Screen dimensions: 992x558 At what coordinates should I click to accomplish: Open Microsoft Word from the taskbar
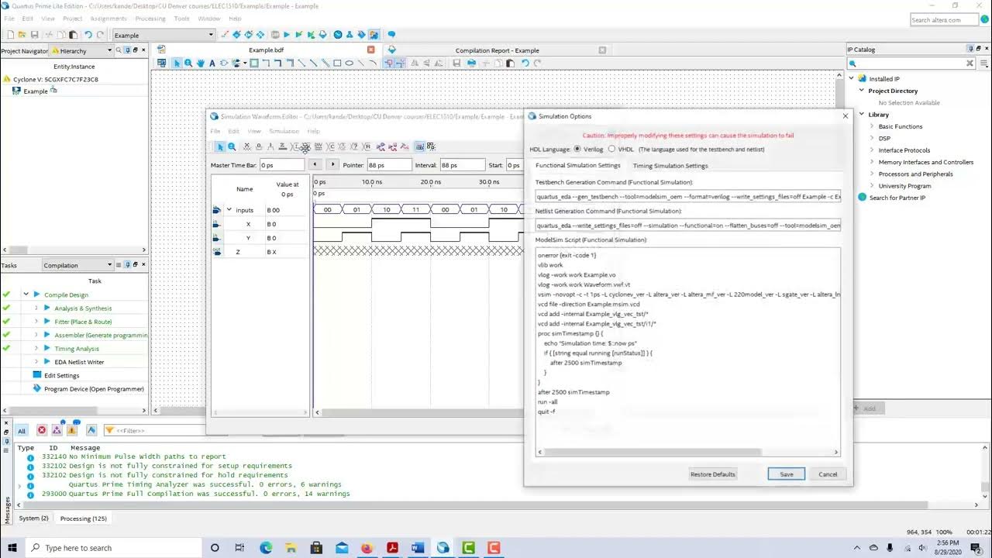(x=418, y=548)
